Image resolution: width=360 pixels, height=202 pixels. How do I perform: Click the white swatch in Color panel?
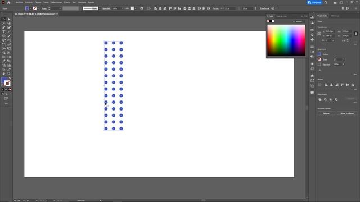click(273, 21)
